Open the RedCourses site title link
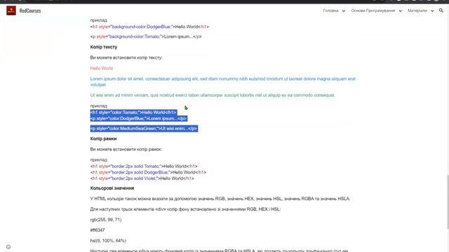This screenshot has width=449, height=252. [x=30, y=11]
